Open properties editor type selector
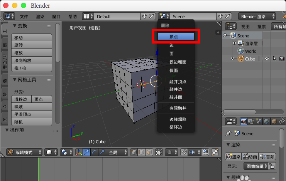The height and width of the screenshot is (181, 286). pos(231,121)
